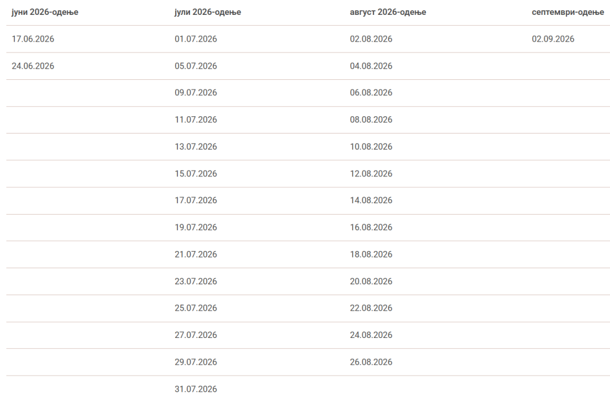Click the 01.07.2026 departure date

pyautogui.click(x=196, y=39)
